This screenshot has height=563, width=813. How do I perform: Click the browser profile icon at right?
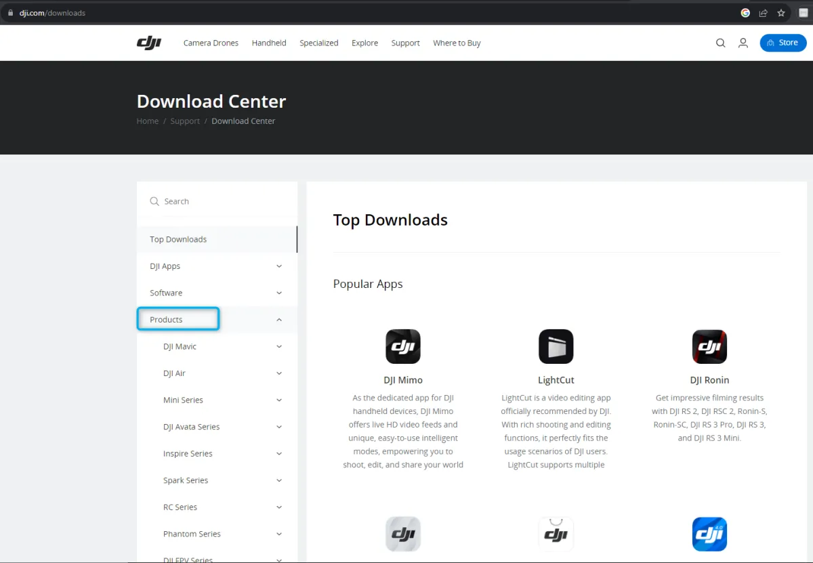(804, 13)
